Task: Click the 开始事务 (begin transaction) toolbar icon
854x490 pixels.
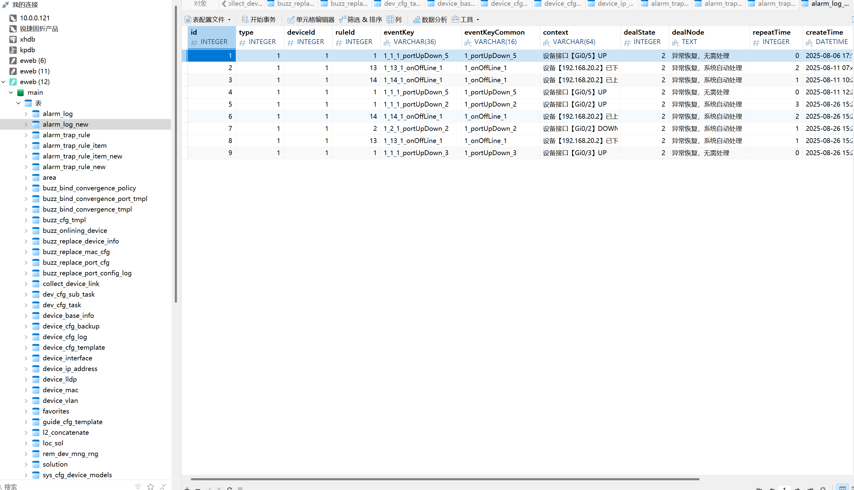Action: [245, 19]
